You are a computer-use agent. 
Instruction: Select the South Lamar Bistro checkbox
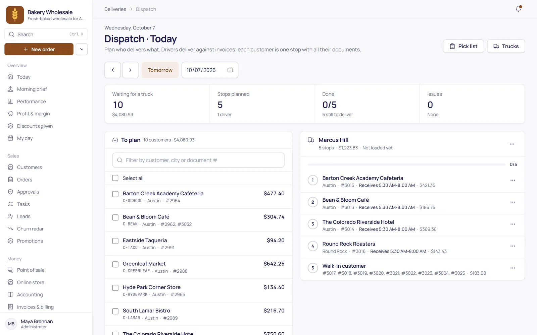pos(115,311)
